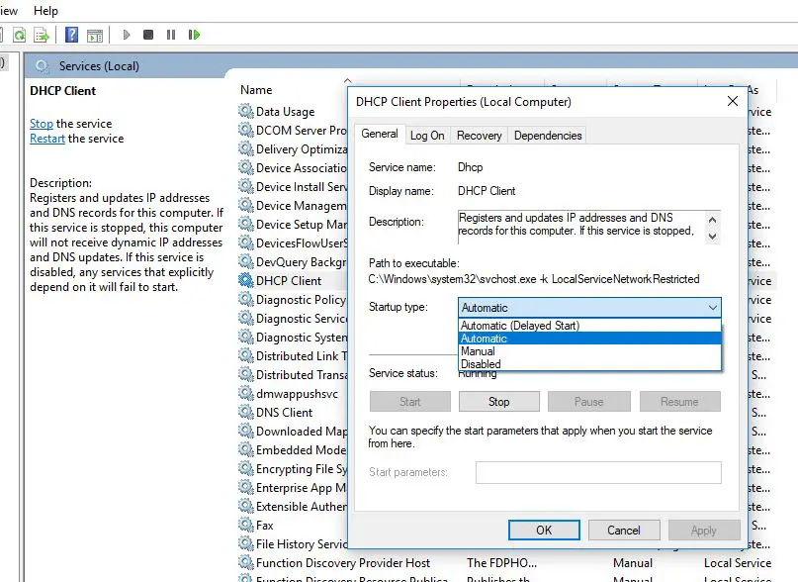Click the Export List toolbar icon
Screen dimensions: 798x582
click(43, 34)
